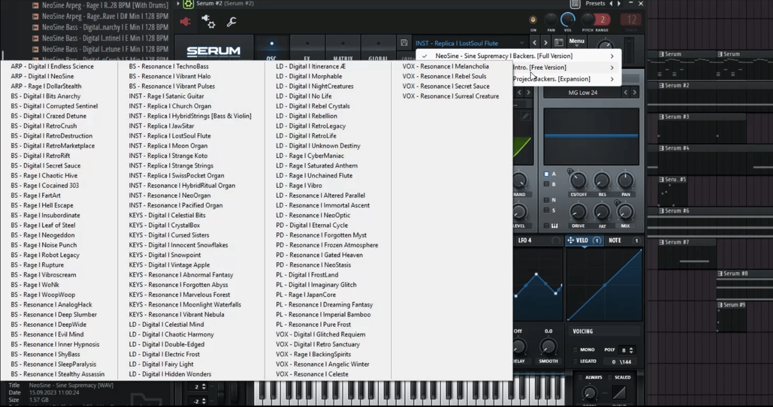
Task: Open the MG Low 24 filter type dropdown
Action: tap(583, 93)
